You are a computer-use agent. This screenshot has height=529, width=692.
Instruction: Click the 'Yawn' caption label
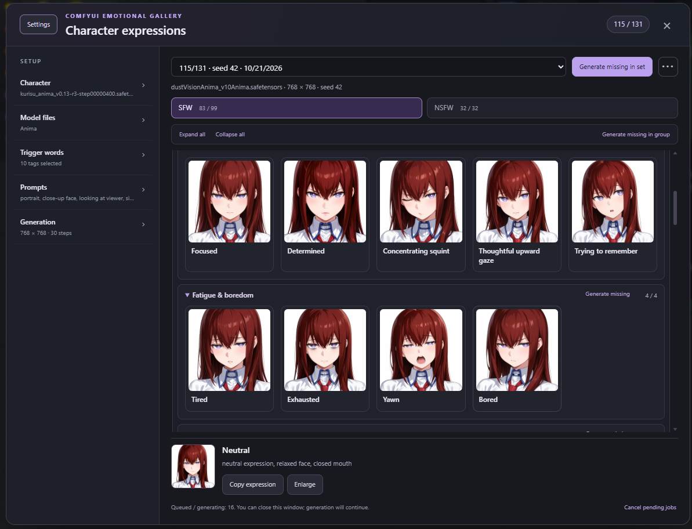coord(391,400)
